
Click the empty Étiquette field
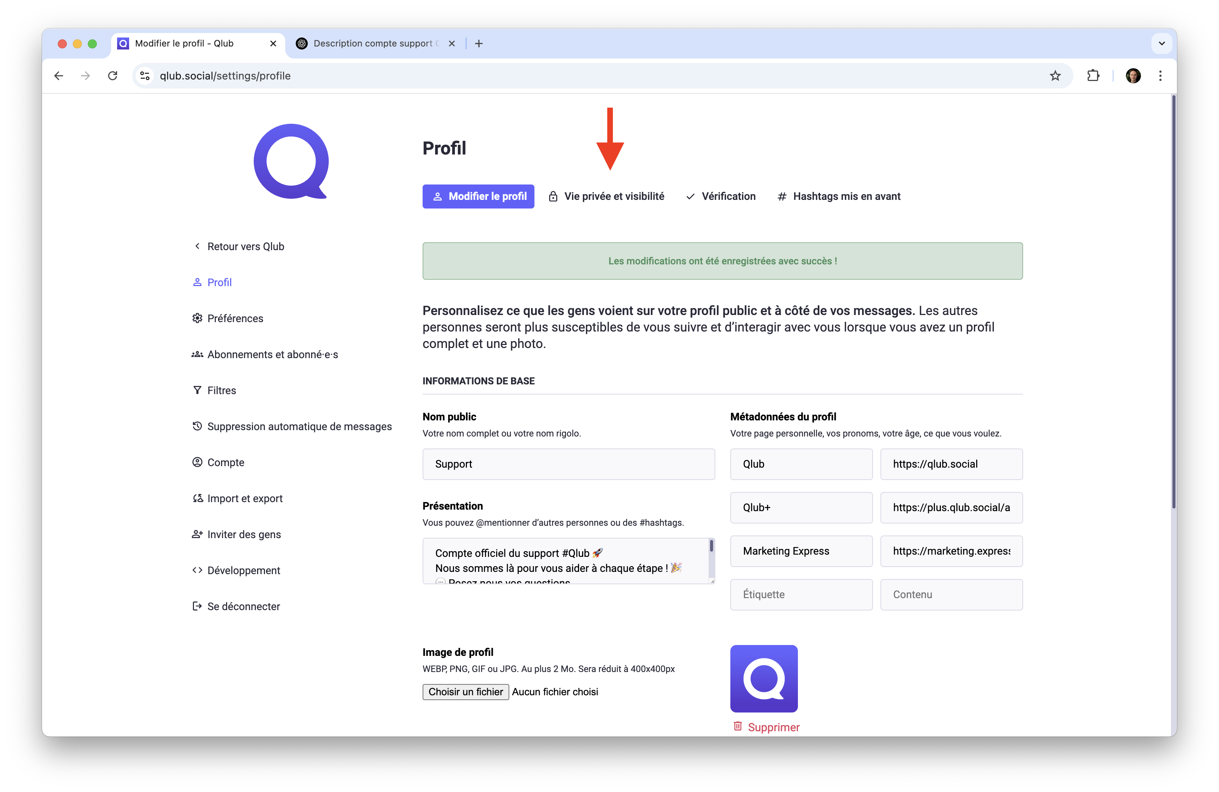click(x=801, y=594)
